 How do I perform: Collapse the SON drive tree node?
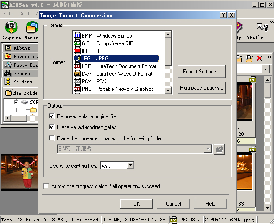click(x=16, y=102)
